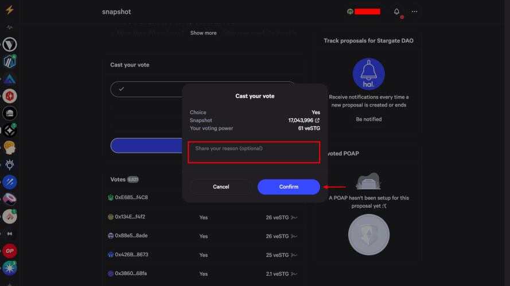Open the three-dot more options menu
This screenshot has width=510, height=286.
(x=414, y=11)
